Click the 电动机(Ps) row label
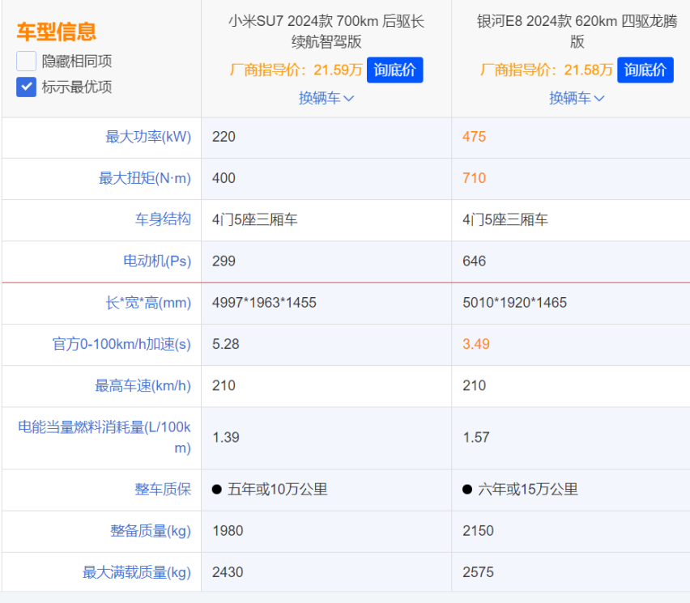 pos(157,261)
